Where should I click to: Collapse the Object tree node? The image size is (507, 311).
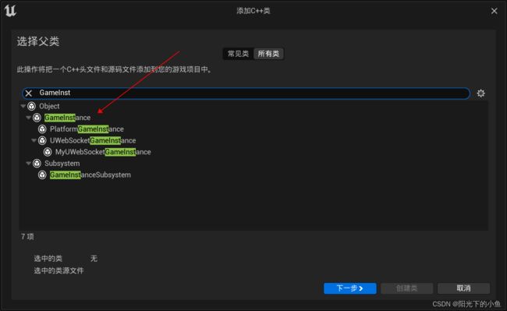[23, 106]
